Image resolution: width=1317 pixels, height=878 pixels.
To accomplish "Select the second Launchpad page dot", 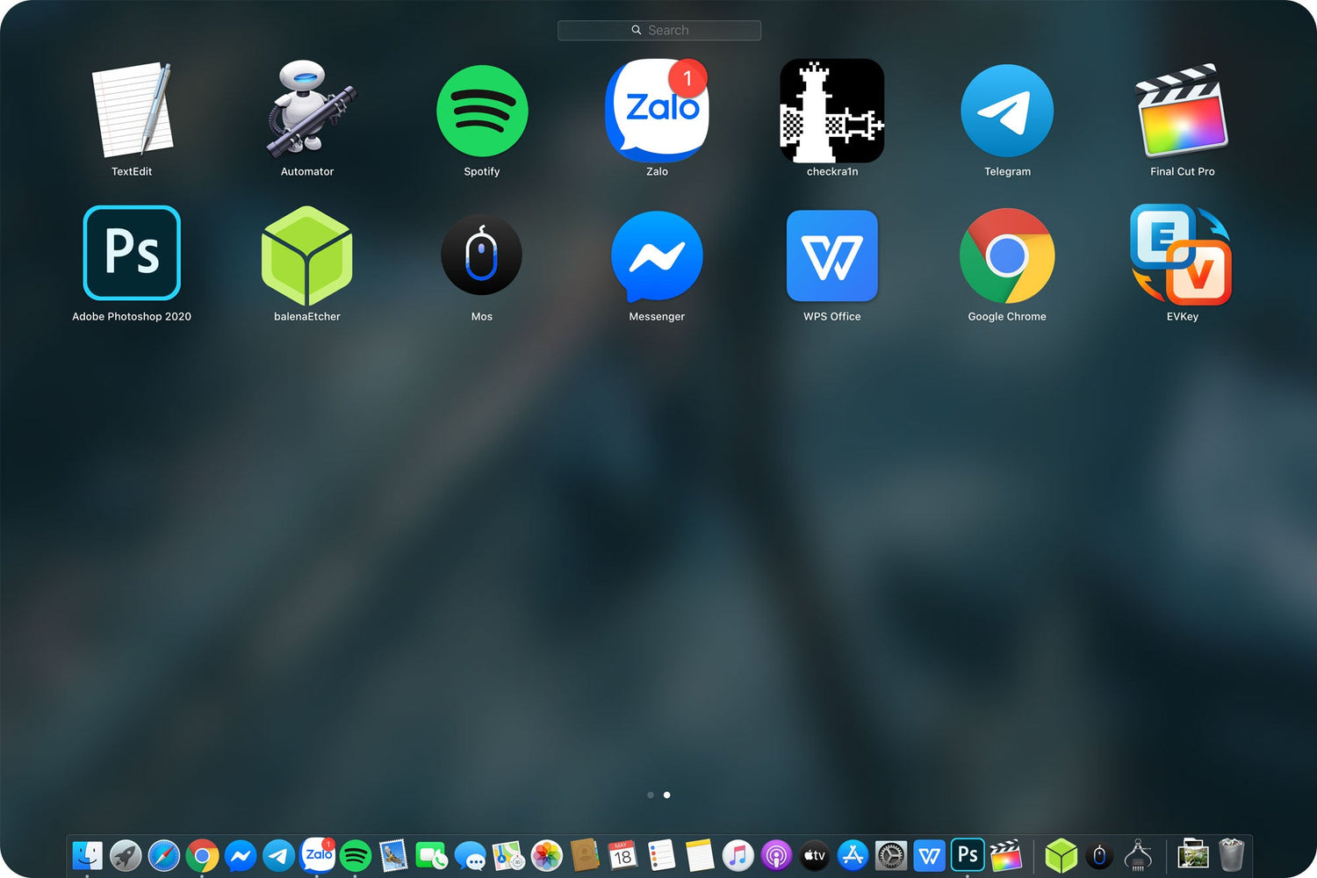I will (667, 795).
